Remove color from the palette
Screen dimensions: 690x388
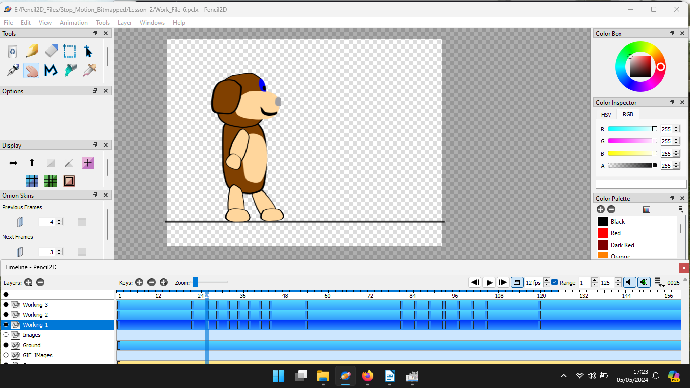click(x=611, y=209)
